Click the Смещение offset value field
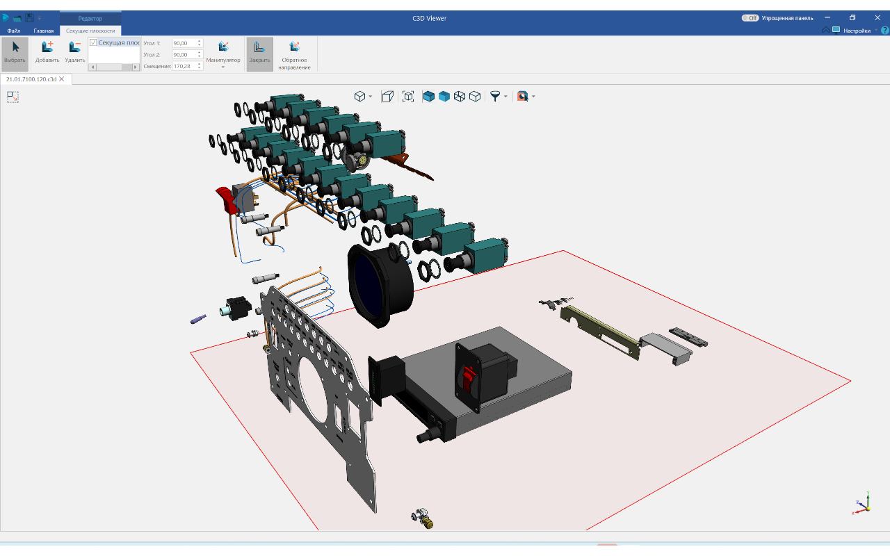890x556 pixels. click(184, 66)
